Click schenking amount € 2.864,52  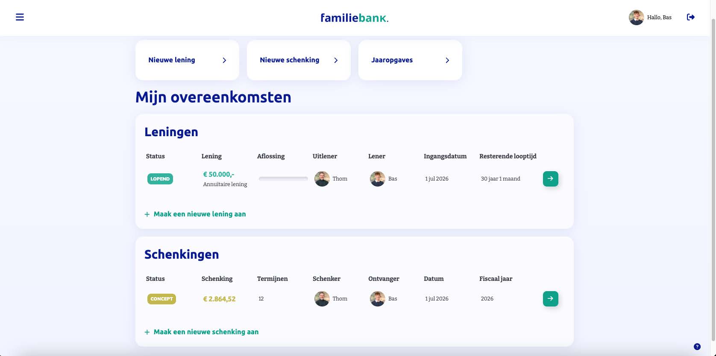point(219,299)
